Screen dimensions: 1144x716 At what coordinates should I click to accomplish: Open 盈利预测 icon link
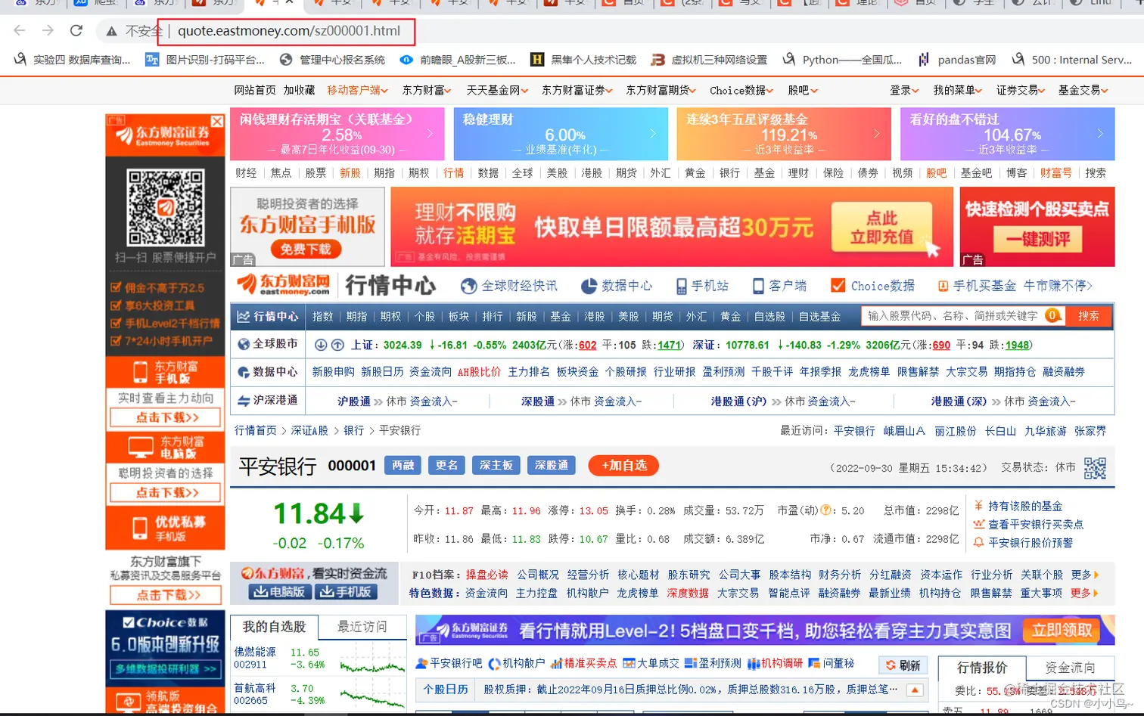[x=713, y=663]
